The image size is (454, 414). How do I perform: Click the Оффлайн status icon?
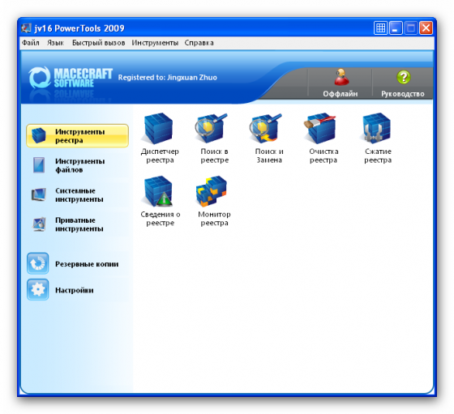tap(340, 83)
